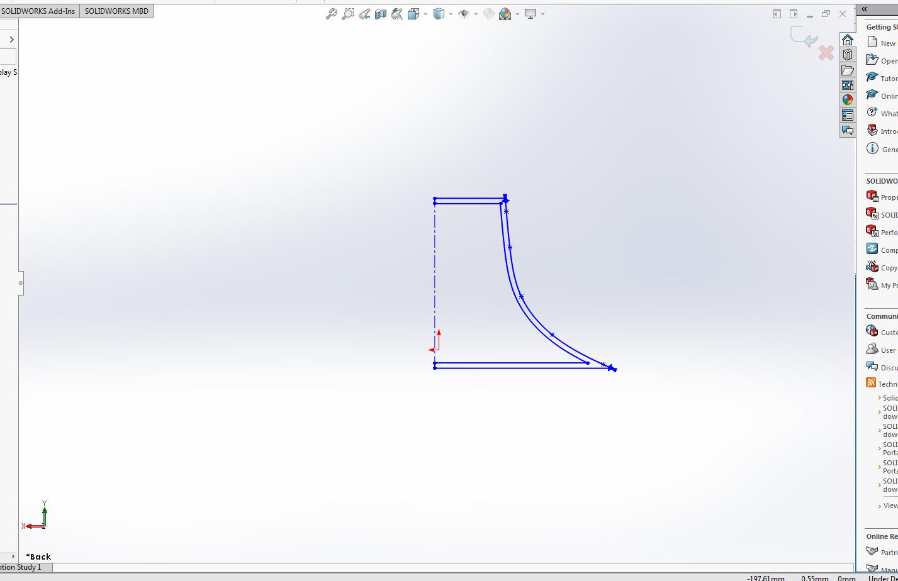Click the Compare tool icon

click(x=872, y=249)
